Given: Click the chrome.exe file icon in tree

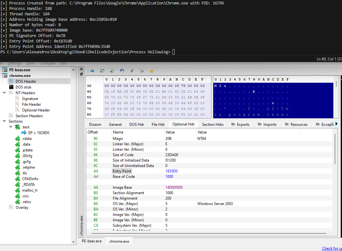Looking at the screenshot, I should tap(5, 76).
